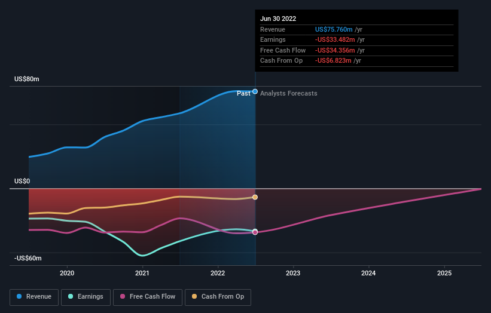491x313 pixels.
Task: Click the blue Revenue data point marker
Action: tap(255, 91)
